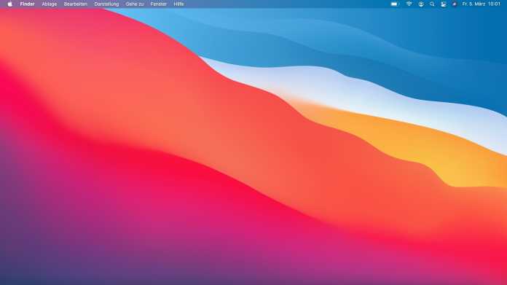Click the 10:01 clock in menu bar
Screen dimensions: 507x285
pyautogui.click(x=494, y=4)
